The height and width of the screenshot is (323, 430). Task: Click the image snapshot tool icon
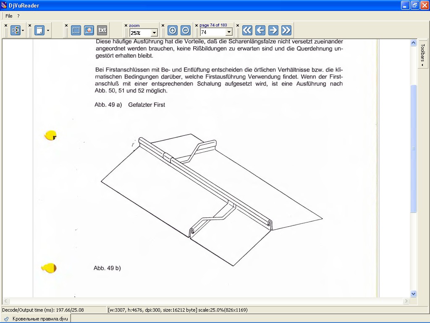pyautogui.click(x=89, y=30)
